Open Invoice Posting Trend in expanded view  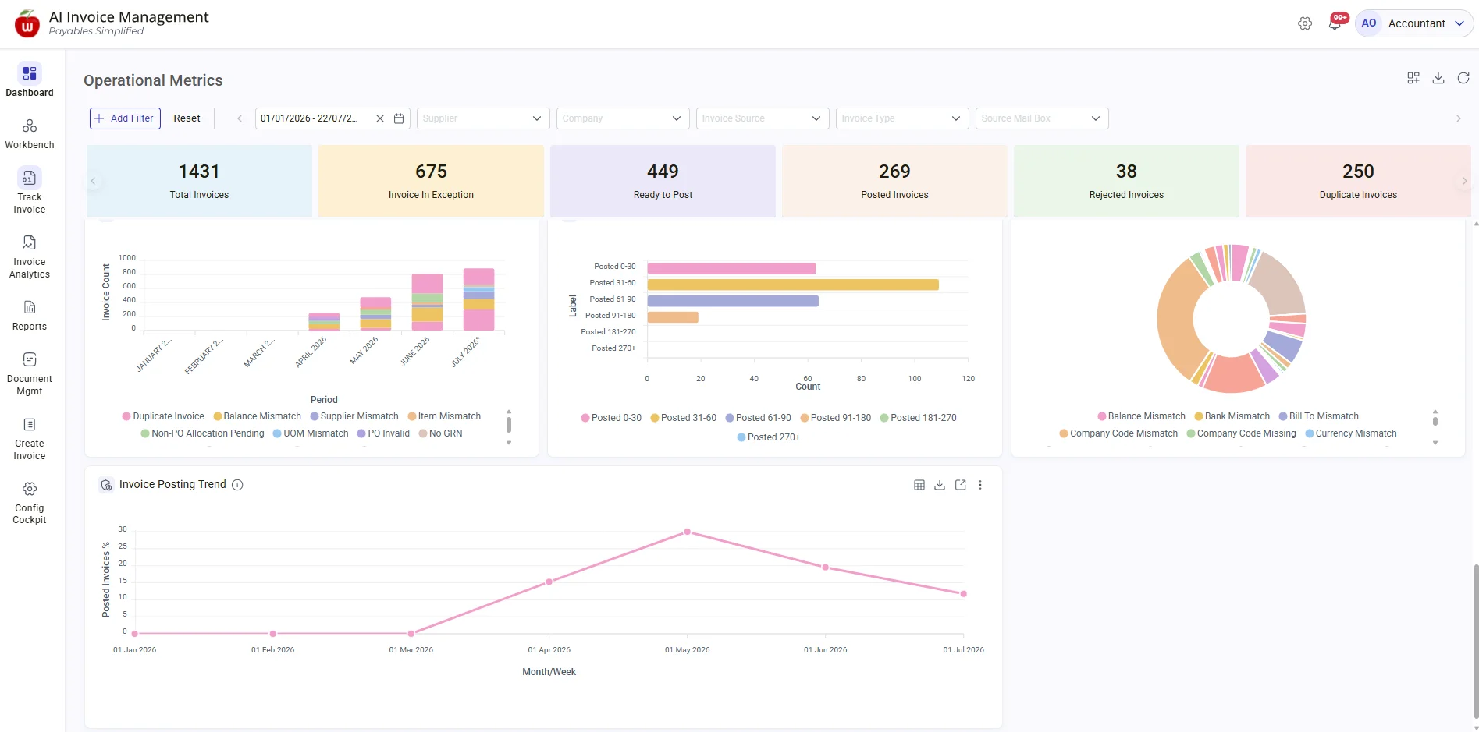(961, 485)
